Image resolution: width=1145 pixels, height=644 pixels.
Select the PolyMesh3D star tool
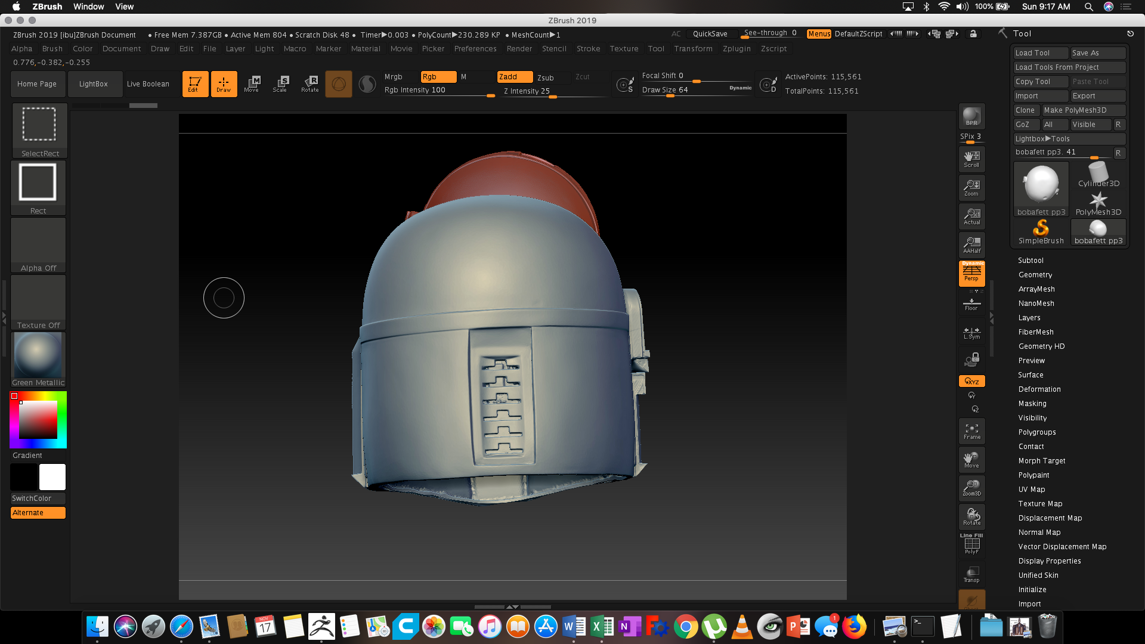[x=1098, y=203]
